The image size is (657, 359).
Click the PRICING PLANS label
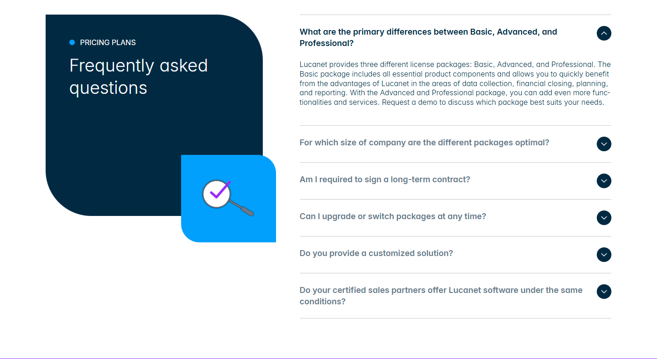pos(108,42)
